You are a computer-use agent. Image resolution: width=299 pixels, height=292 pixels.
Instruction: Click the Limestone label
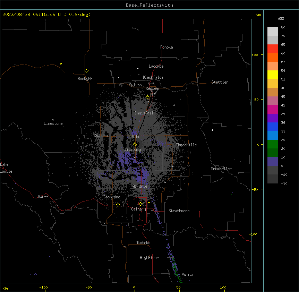[x=53, y=123]
